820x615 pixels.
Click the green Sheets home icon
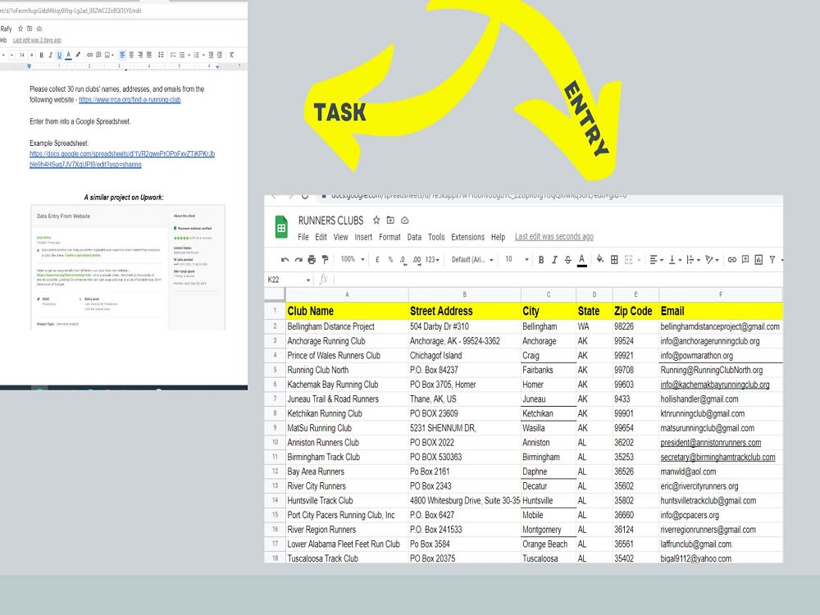coord(281,227)
